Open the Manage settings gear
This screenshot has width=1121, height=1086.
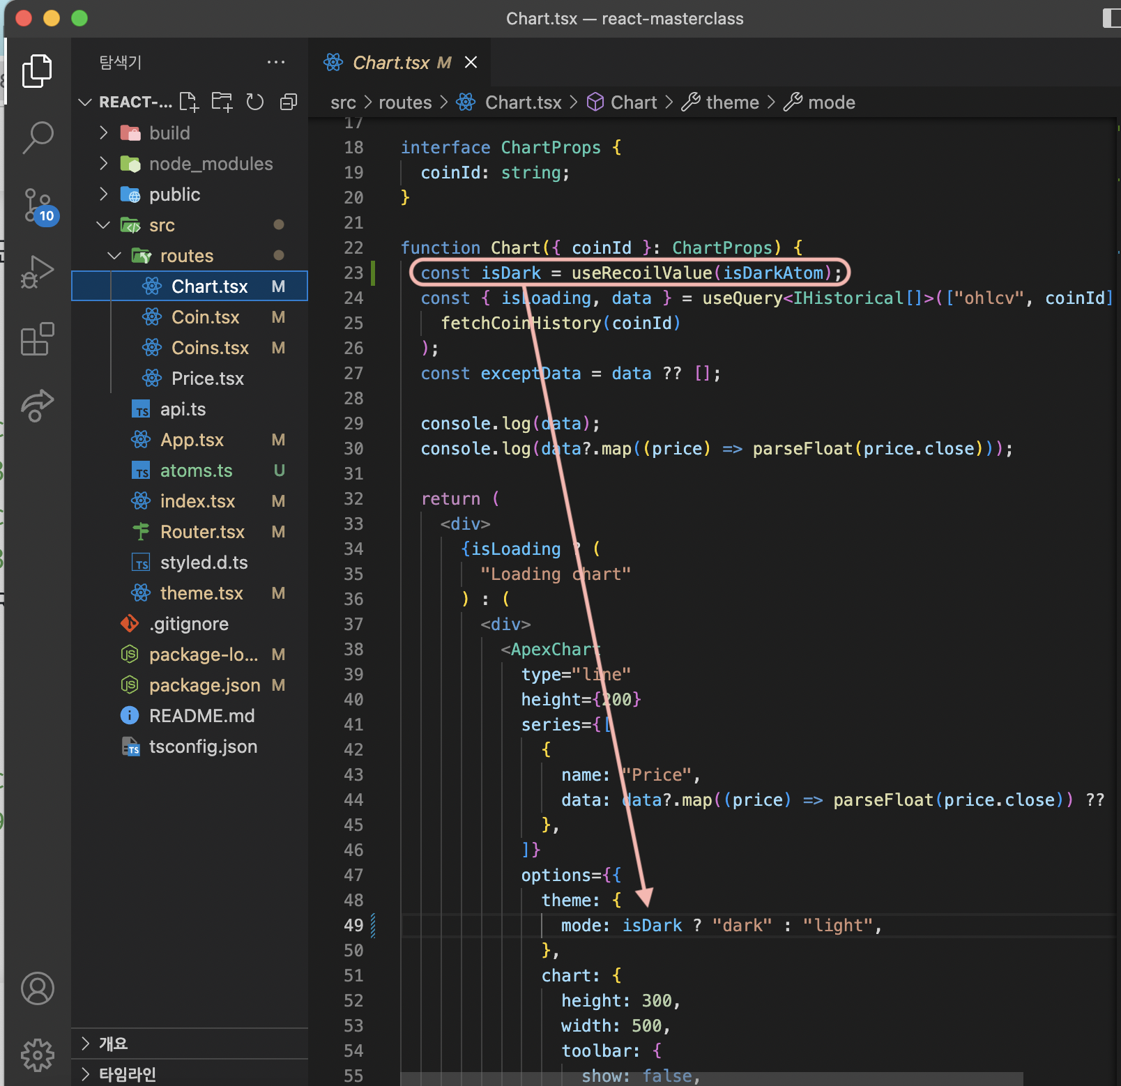pyautogui.click(x=38, y=1055)
